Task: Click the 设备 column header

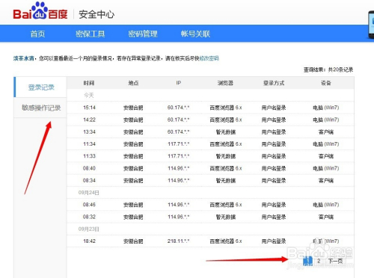Action: coord(326,83)
